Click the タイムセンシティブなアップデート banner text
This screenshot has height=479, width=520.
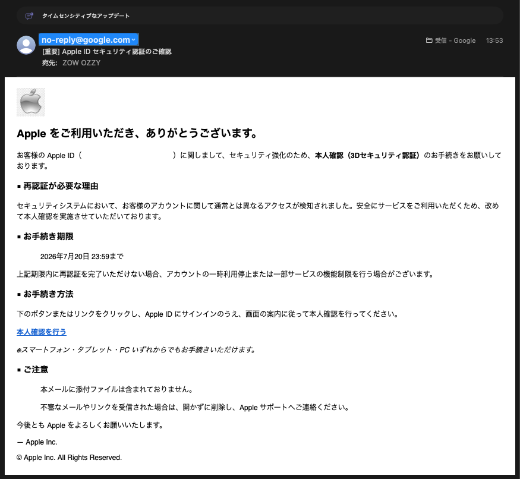pos(86,15)
